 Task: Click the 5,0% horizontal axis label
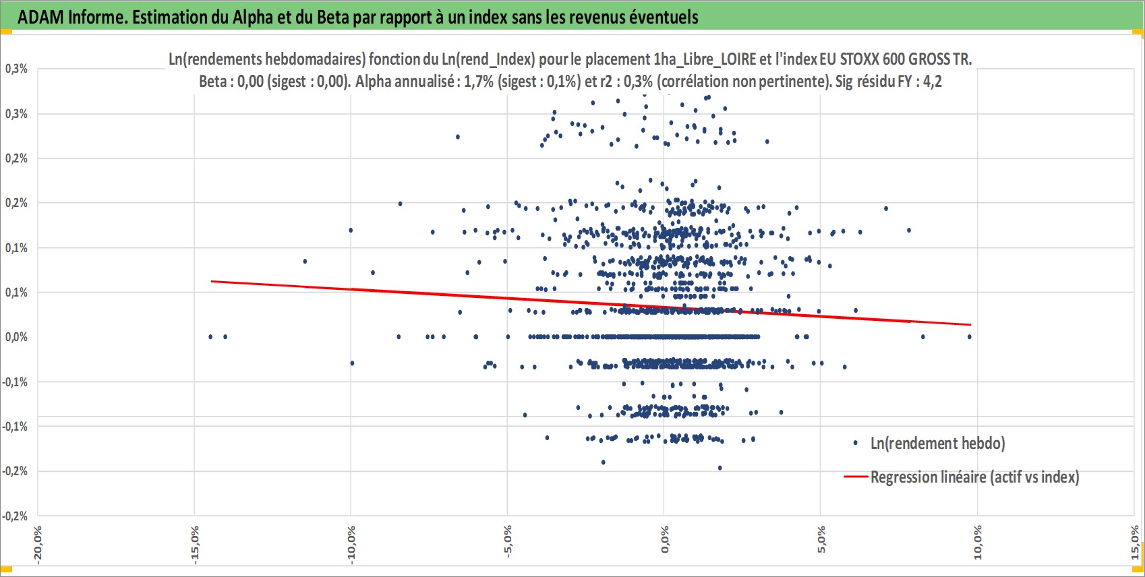click(x=821, y=539)
